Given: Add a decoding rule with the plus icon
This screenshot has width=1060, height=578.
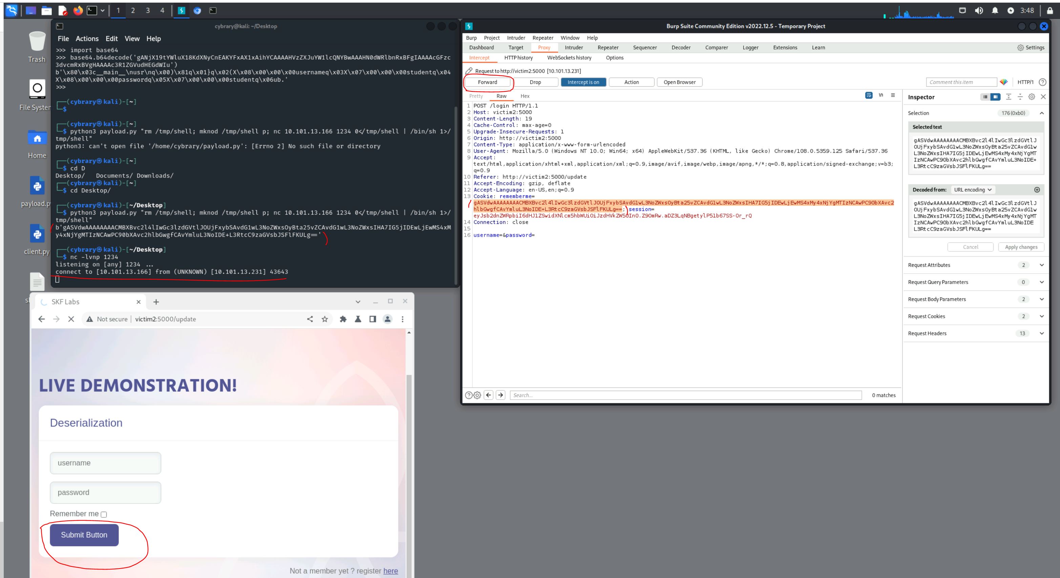Looking at the screenshot, I should (1037, 190).
